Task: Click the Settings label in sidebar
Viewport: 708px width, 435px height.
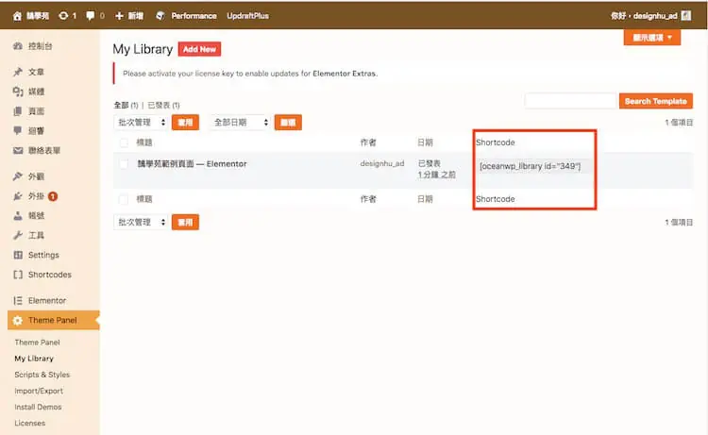Action: point(43,255)
